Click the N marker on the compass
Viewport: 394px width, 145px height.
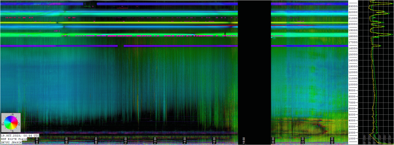coord(12,114)
